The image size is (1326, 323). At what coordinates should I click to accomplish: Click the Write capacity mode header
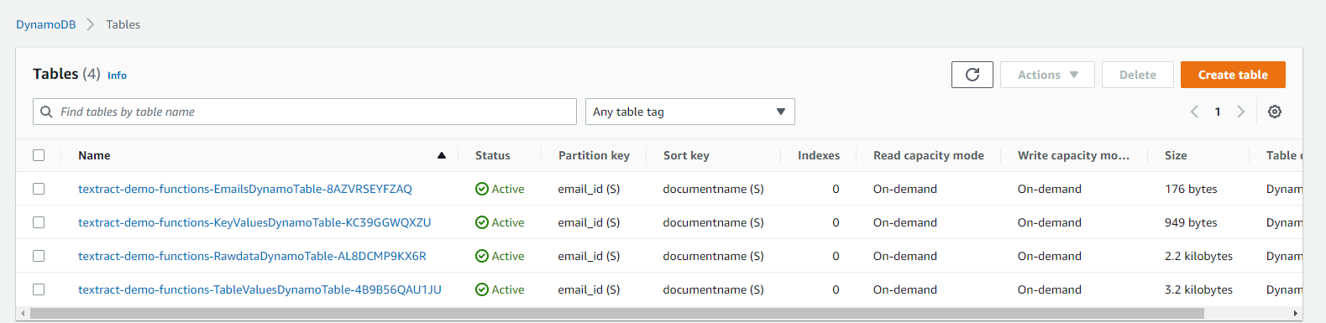point(1073,155)
